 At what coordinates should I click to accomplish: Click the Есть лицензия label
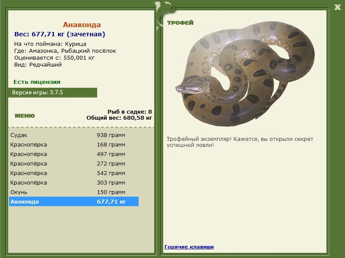(x=37, y=82)
